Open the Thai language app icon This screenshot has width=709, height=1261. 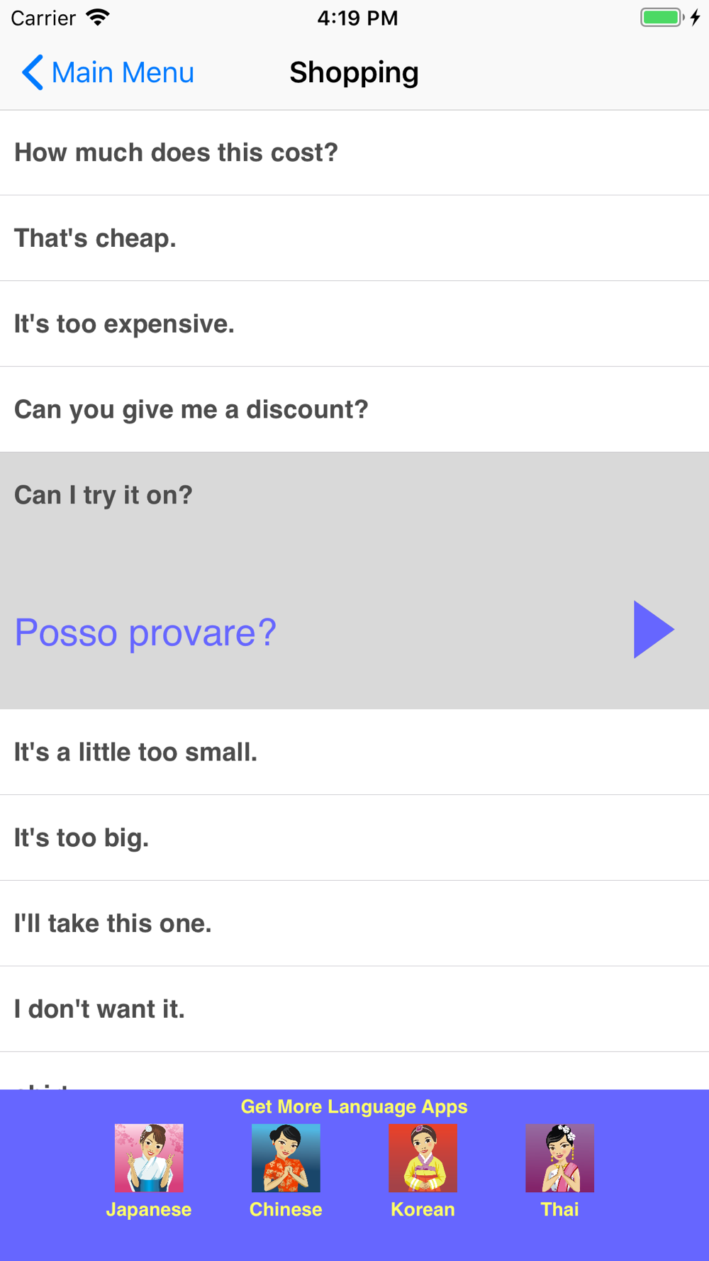click(559, 1157)
